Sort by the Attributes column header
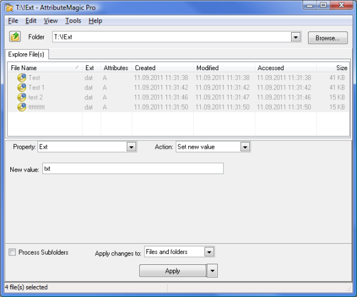The image size is (357, 297). [116, 68]
